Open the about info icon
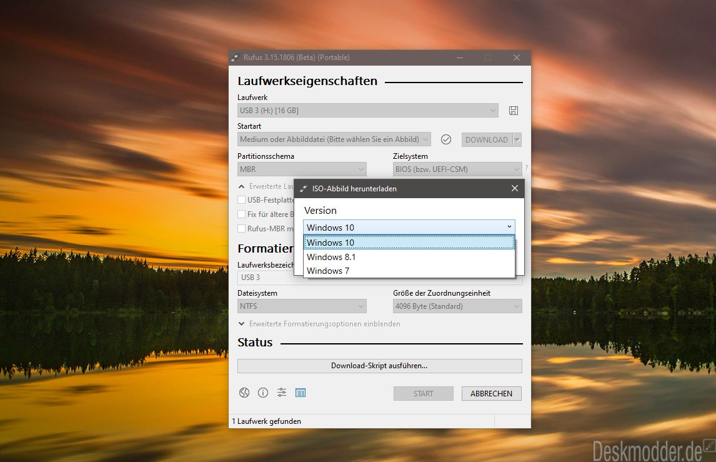Screen dimensions: 716x462 click(x=263, y=393)
